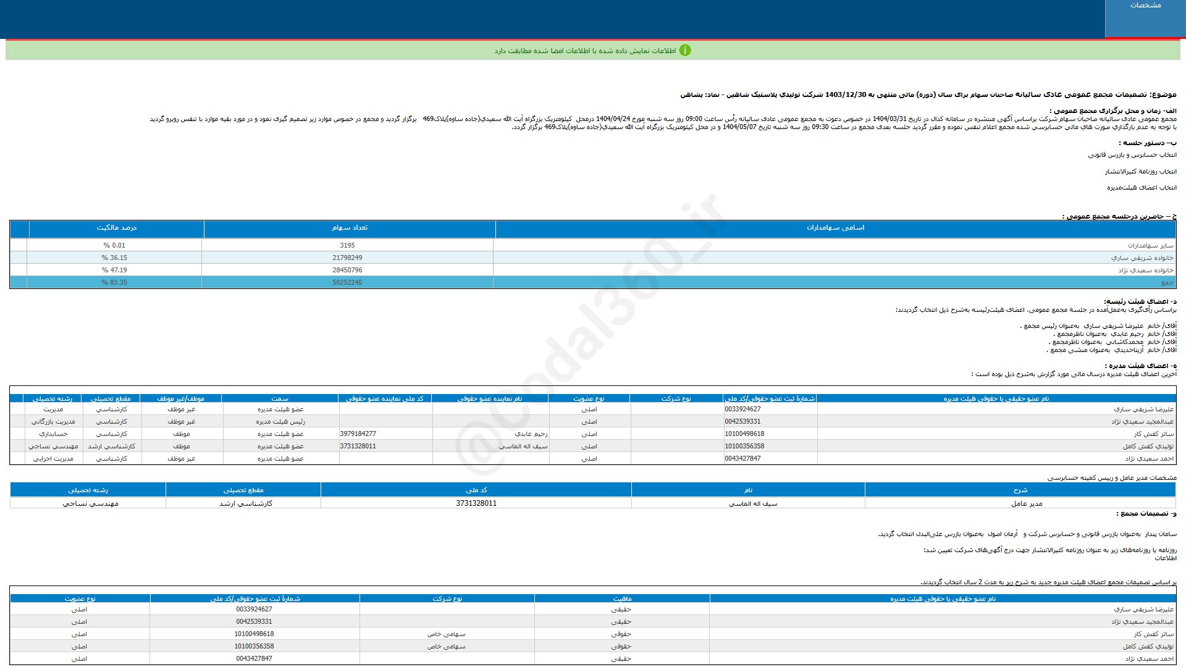The height and width of the screenshot is (667, 1186).
Task: Select the خانواده سعیدی نژاد shareholder row
Action: tap(1145, 270)
